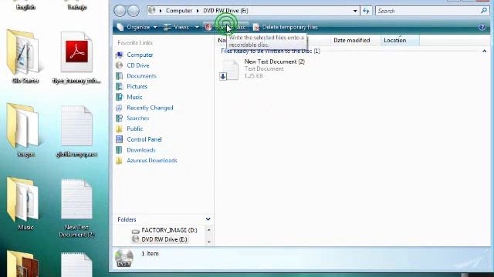
Task: Click the Recently Changed icon
Action: [x=119, y=108]
